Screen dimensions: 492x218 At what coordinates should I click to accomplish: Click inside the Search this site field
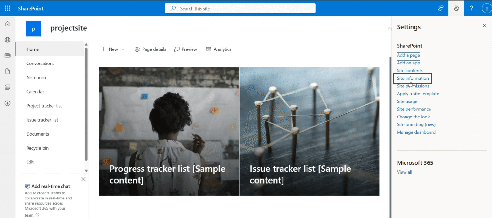click(240, 8)
